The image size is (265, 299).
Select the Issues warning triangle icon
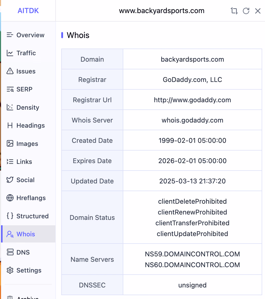point(10,71)
